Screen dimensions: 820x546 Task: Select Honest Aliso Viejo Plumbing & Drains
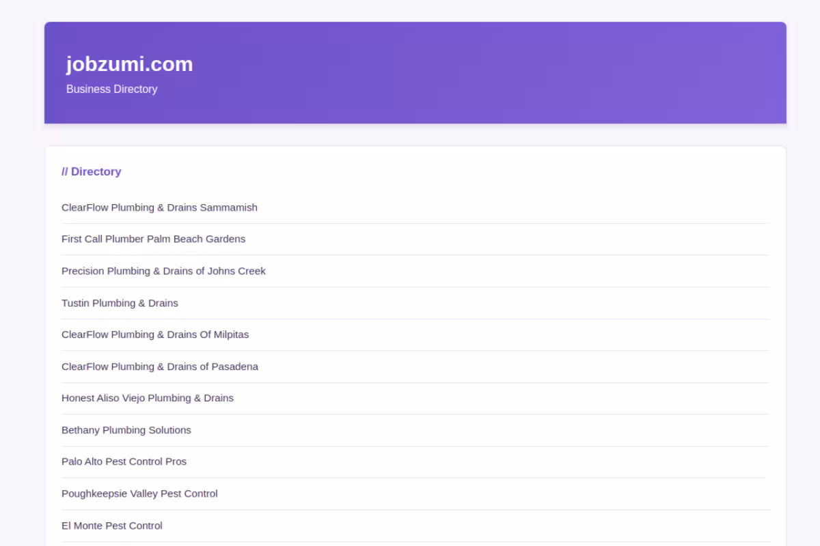tap(148, 398)
